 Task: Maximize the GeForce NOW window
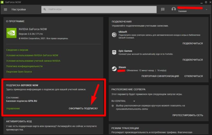coord(206,2)
